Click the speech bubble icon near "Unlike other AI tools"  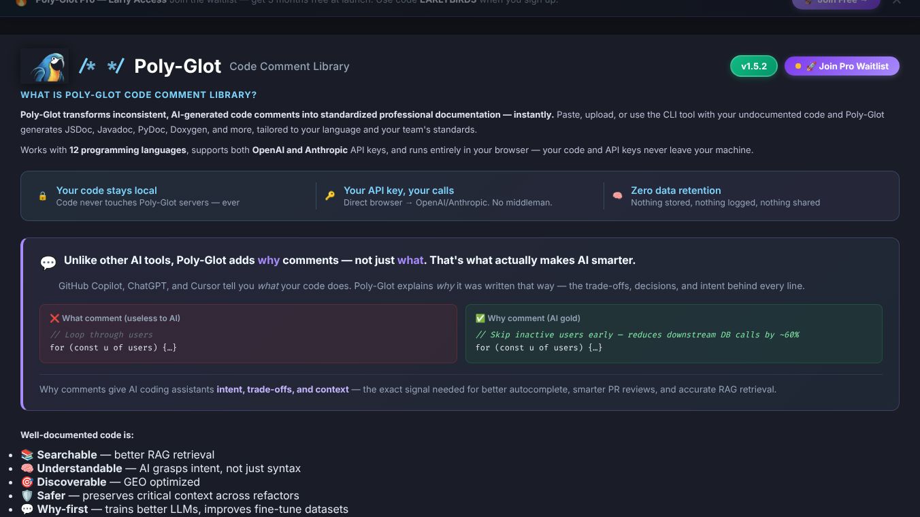coord(48,262)
